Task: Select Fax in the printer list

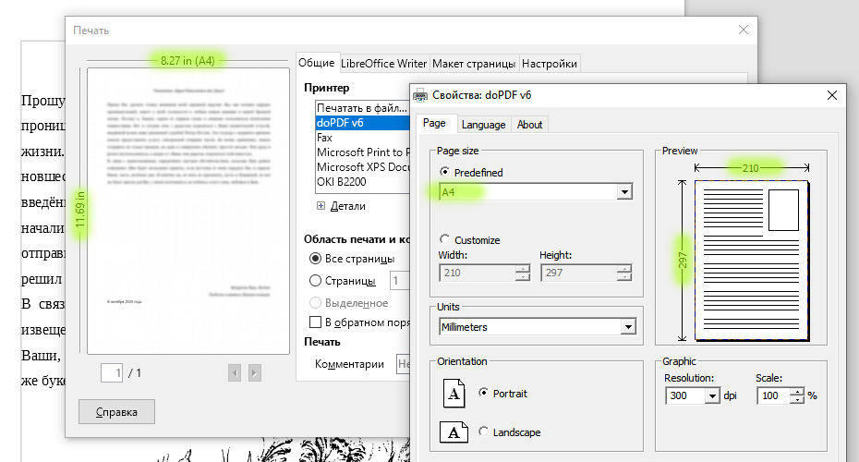Action: coord(324,137)
